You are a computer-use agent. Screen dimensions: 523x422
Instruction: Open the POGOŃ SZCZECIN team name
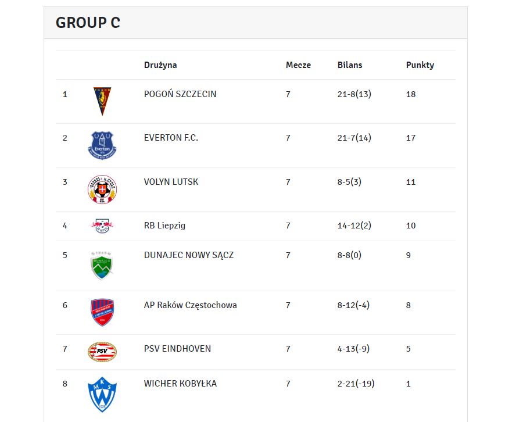180,94
